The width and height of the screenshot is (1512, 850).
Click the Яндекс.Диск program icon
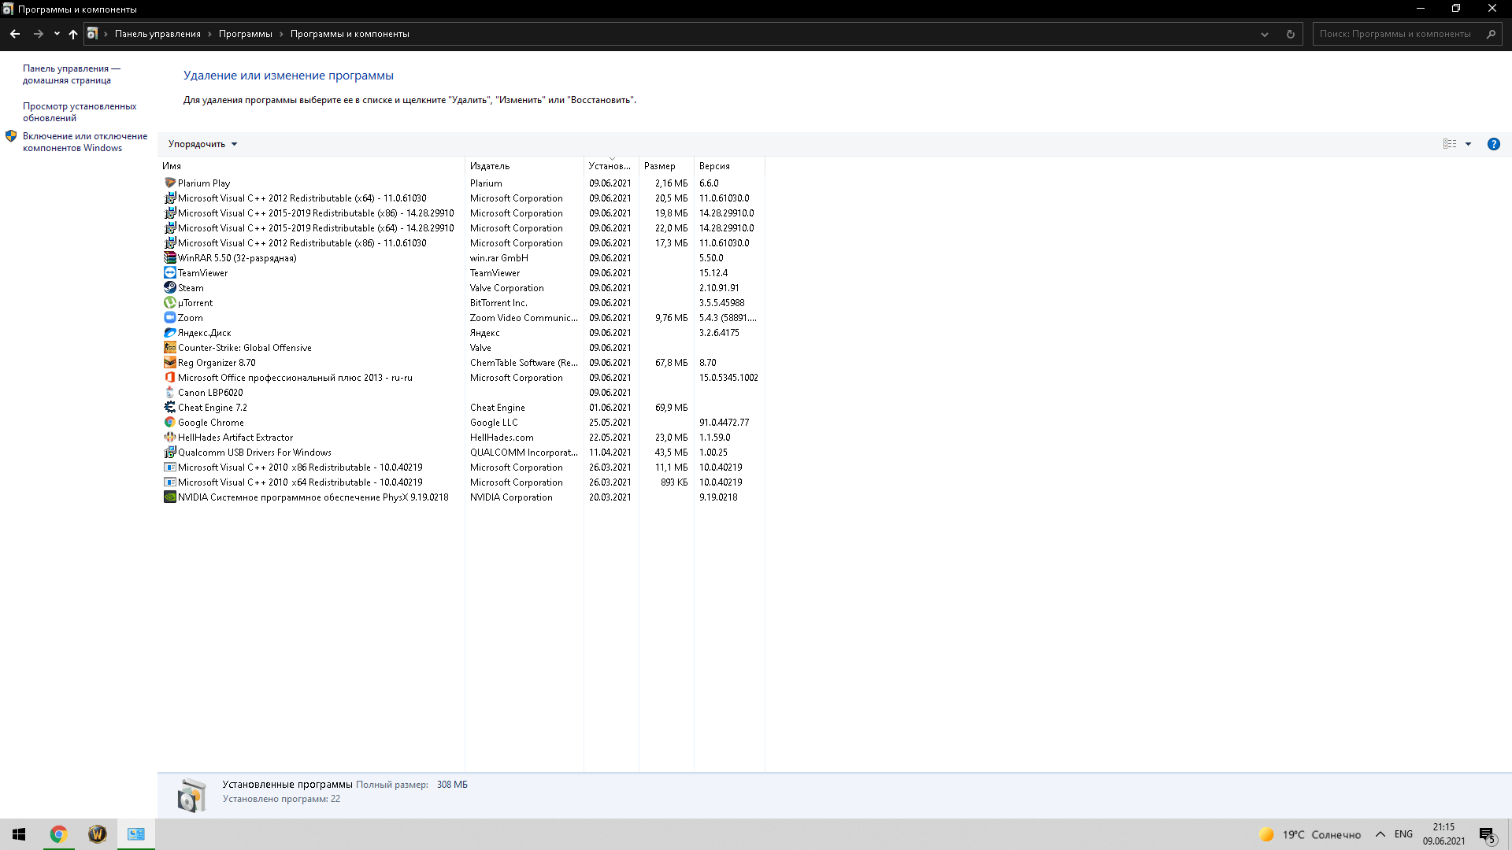[169, 332]
